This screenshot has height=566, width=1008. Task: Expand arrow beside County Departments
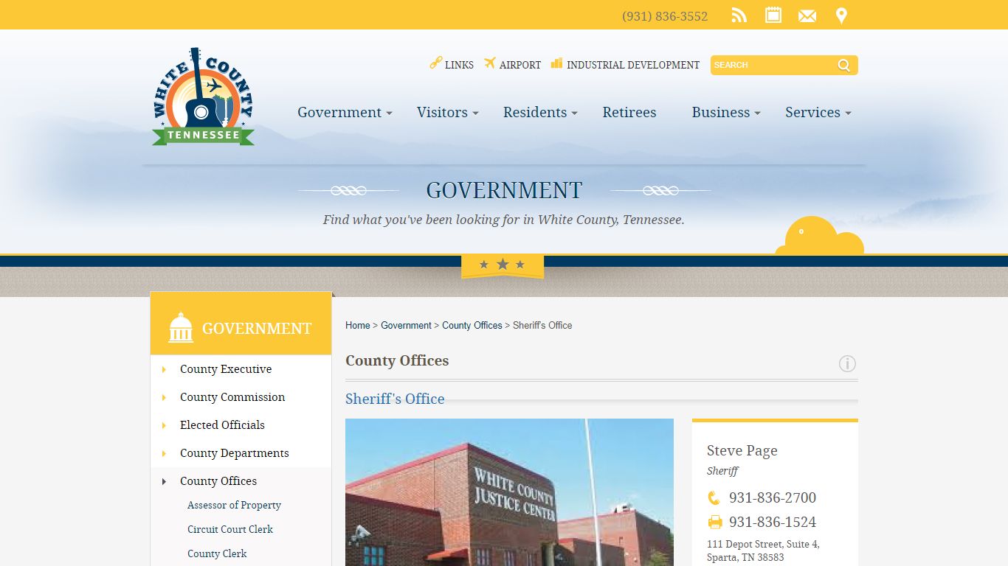point(164,453)
